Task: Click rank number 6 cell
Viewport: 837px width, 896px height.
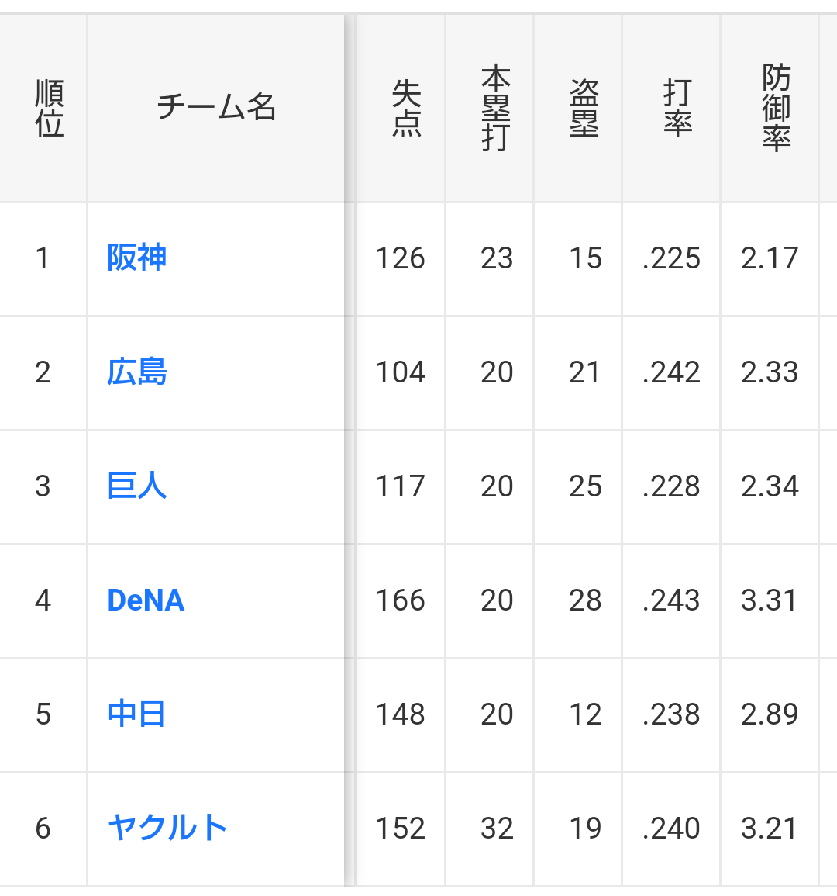Action: [43, 829]
